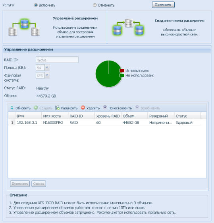
Task: Select the Отменить radio button
Action: point(94,5)
